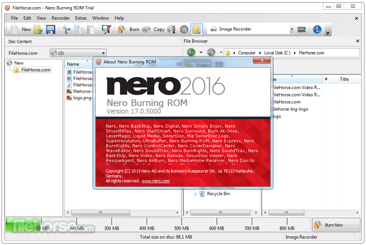Expand the Recycle Bin tree node
This screenshot has height=245, width=366.
[195, 194]
